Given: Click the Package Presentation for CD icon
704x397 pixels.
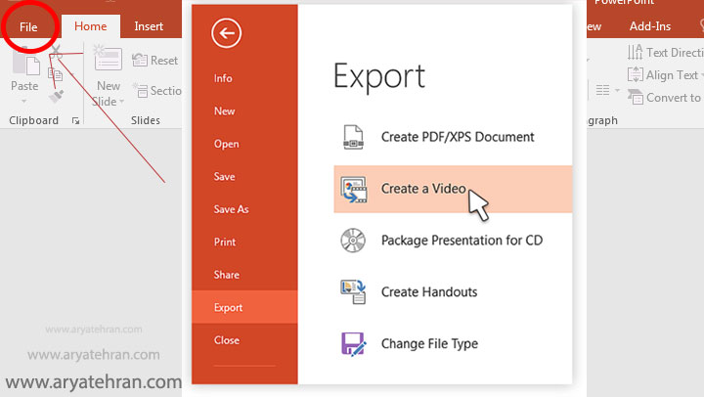Looking at the screenshot, I should [353, 240].
